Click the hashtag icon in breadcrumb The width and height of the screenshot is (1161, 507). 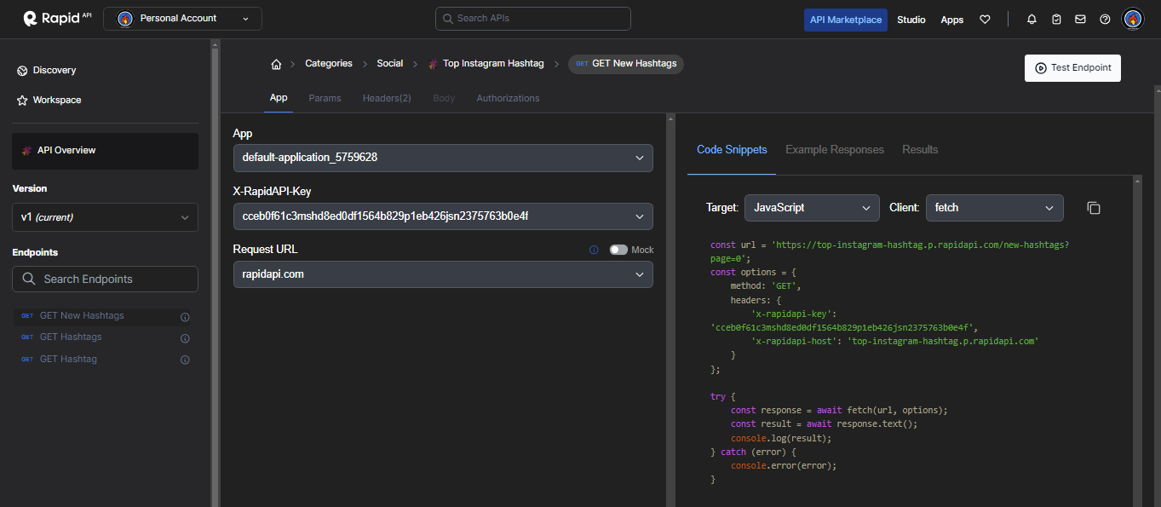tap(433, 64)
